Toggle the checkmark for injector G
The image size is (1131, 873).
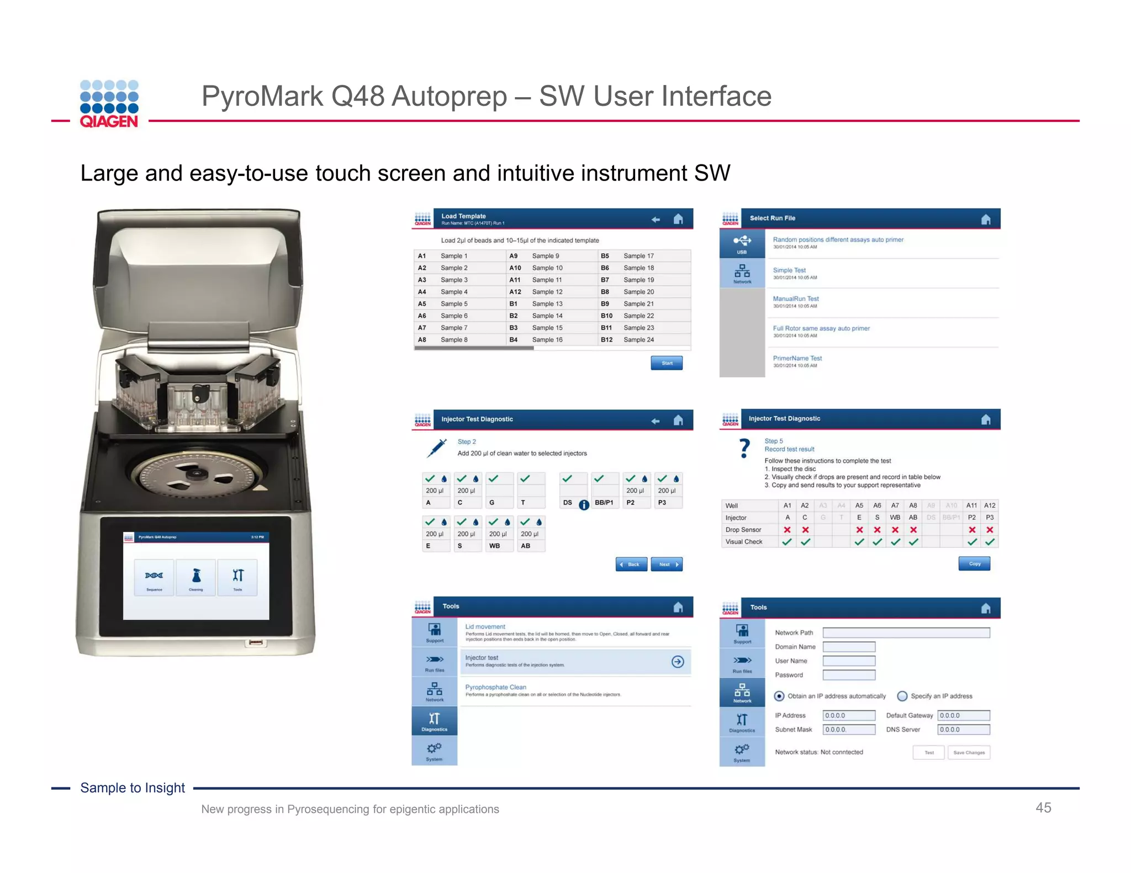click(493, 478)
